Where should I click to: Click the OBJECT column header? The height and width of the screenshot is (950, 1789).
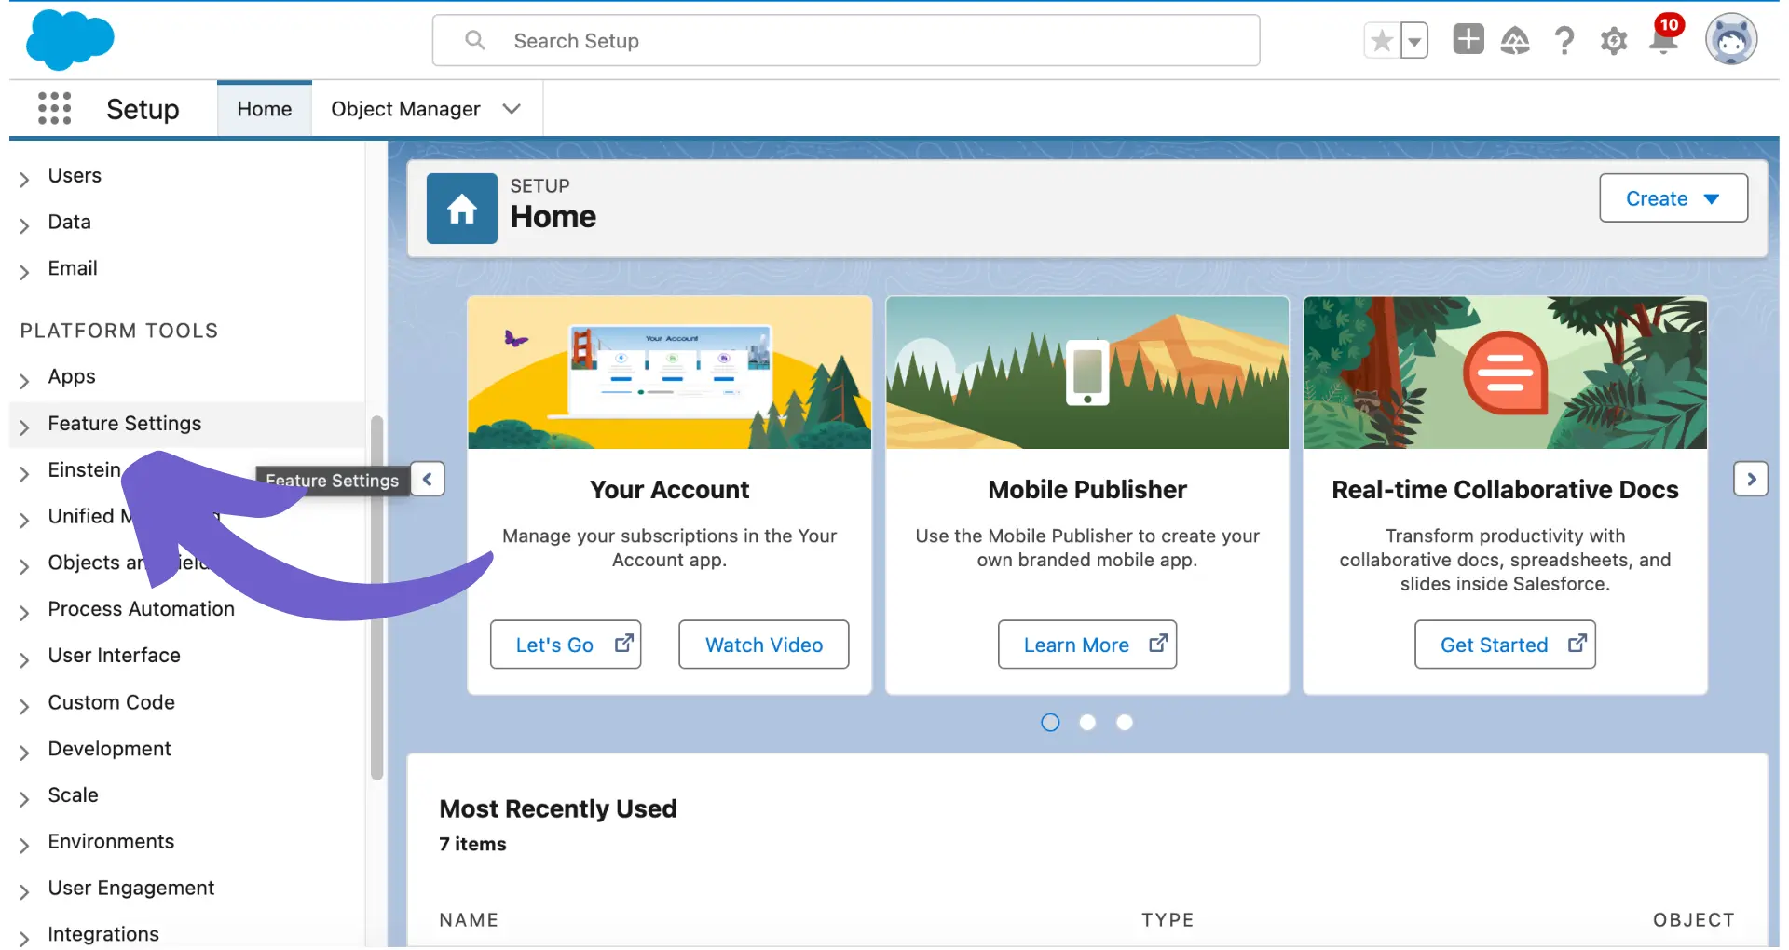(x=1693, y=920)
